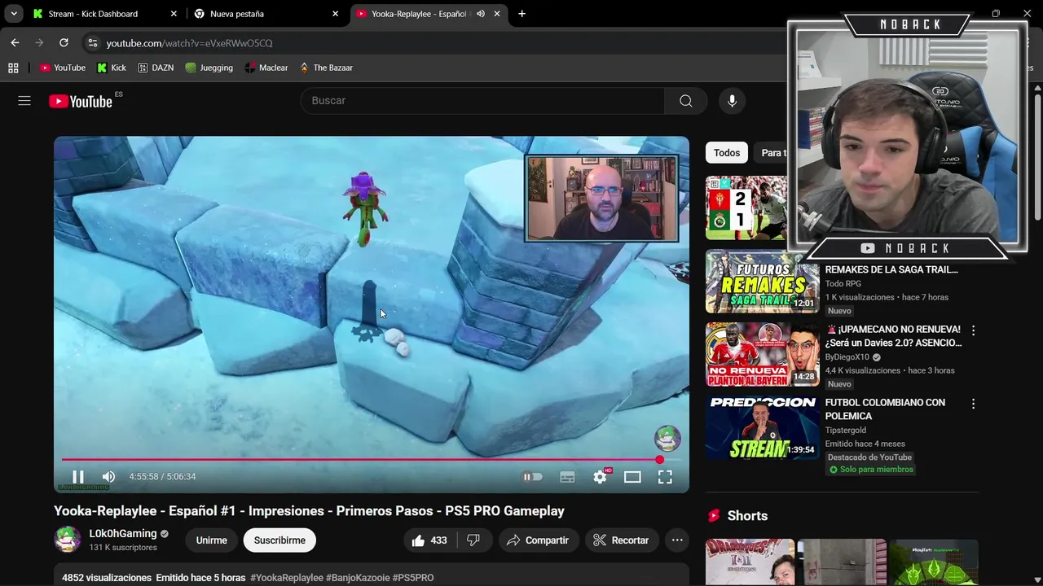Close the Stream - Kick Dashboard tab

tap(174, 14)
